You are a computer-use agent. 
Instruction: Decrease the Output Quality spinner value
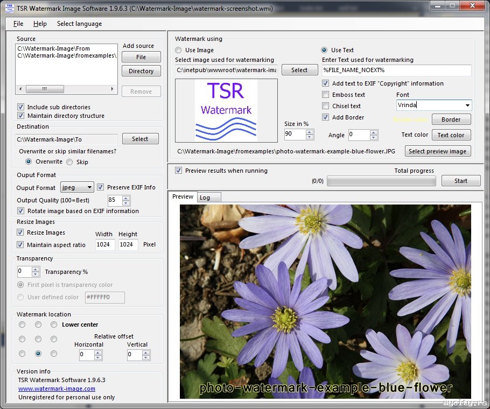click(x=126, y=203)
